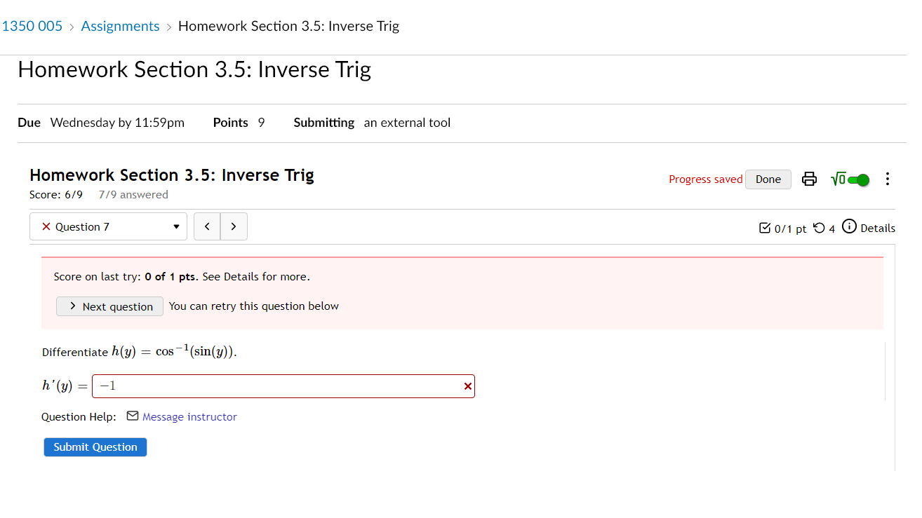Click the Question Help label

coord(79,417)
